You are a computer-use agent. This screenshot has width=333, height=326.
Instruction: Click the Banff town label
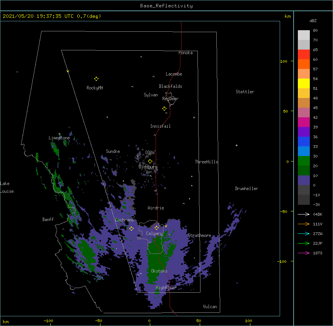(x=48, y=220)
